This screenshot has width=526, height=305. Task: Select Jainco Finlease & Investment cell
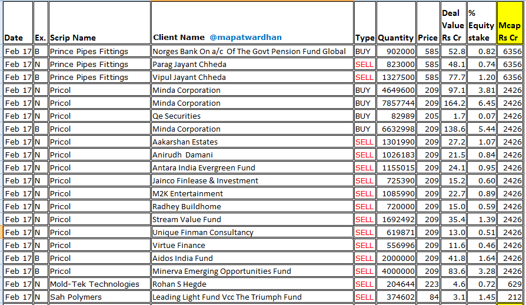(x=252, y=180)
